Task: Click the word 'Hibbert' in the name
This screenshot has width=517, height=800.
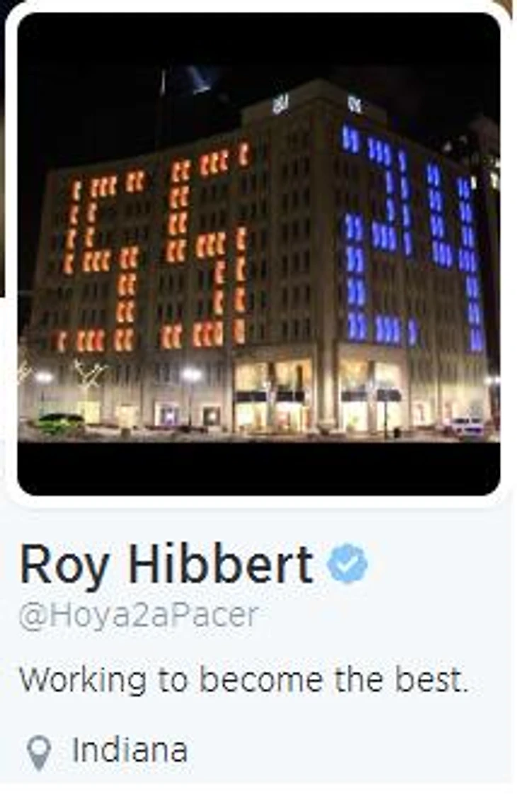Action: pyautogui.click(x=220, y=564)
